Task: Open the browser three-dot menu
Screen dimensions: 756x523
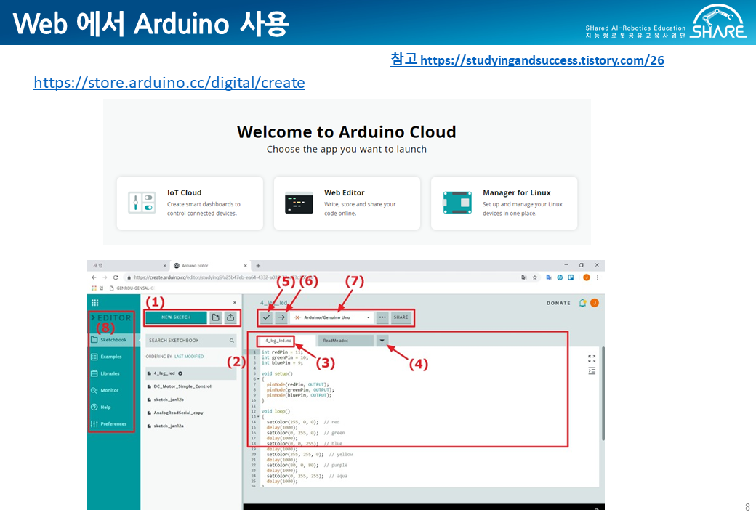Action: 598,277
